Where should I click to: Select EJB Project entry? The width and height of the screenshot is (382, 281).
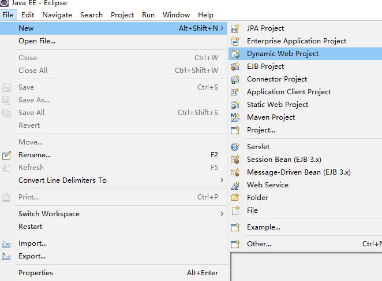[x=305, y=66]
